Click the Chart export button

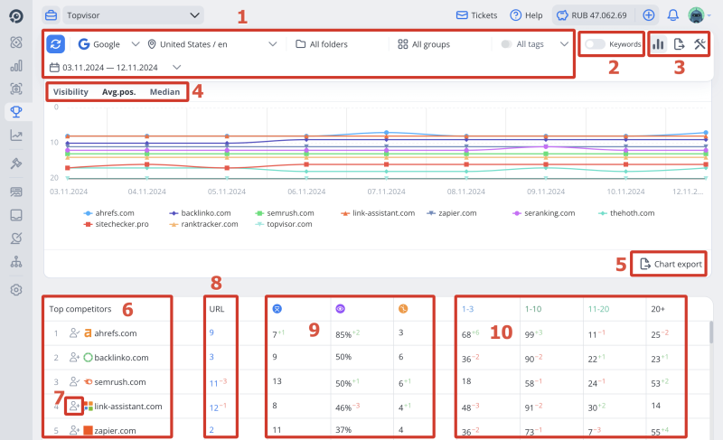pyautogui.click(x=671, y=264)
